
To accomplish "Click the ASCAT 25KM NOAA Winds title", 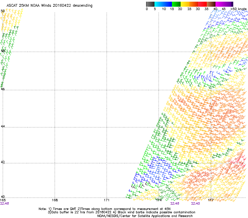I will point(49,6).
